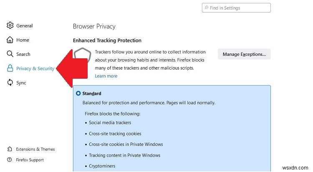The image size is (313, 172).
Task: Focus the Find in Settings field
Action: click(236, 8)
